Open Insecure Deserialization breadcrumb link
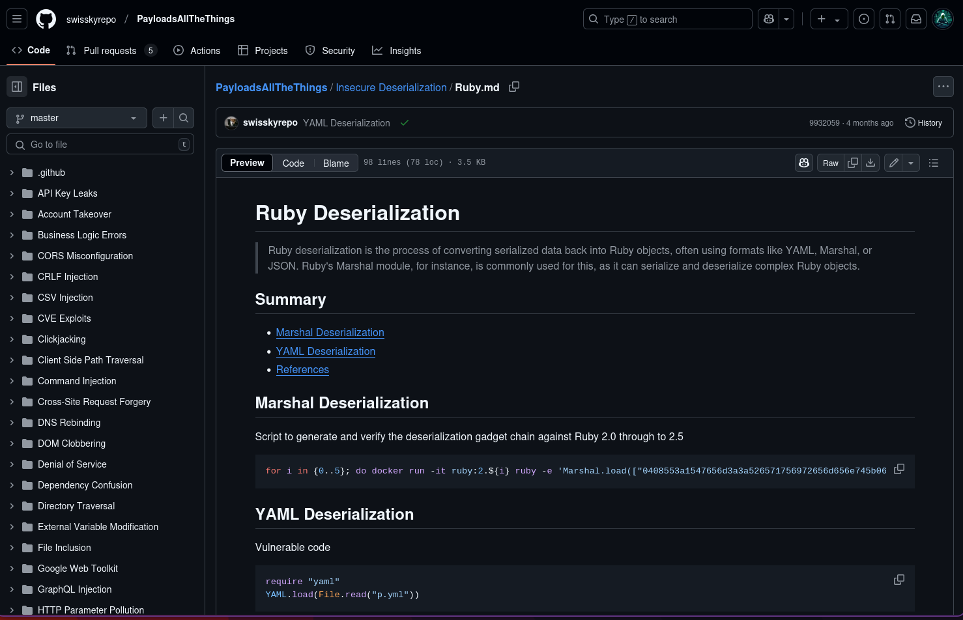 [391, 87]
